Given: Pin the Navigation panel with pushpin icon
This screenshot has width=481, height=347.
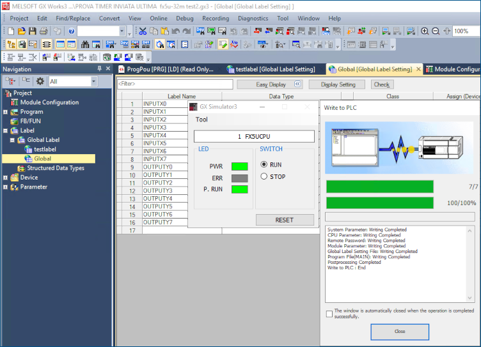Looking at the screenshot, I should pyautogui.click(x=99, y=68).
